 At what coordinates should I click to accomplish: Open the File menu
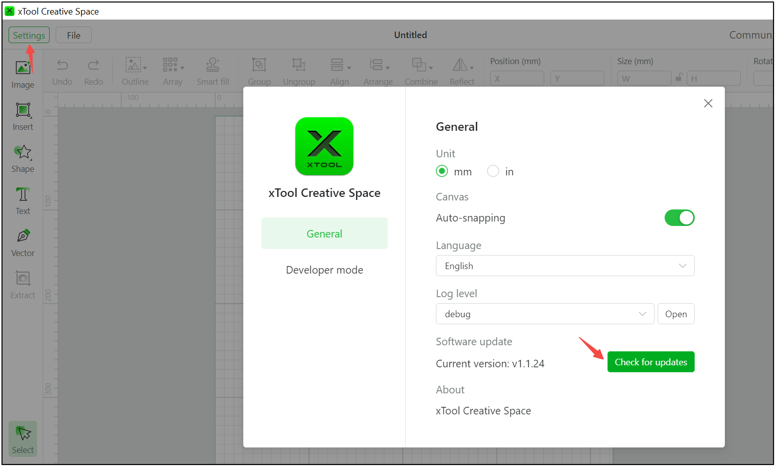pyautogui.click(x=74, y=35)
